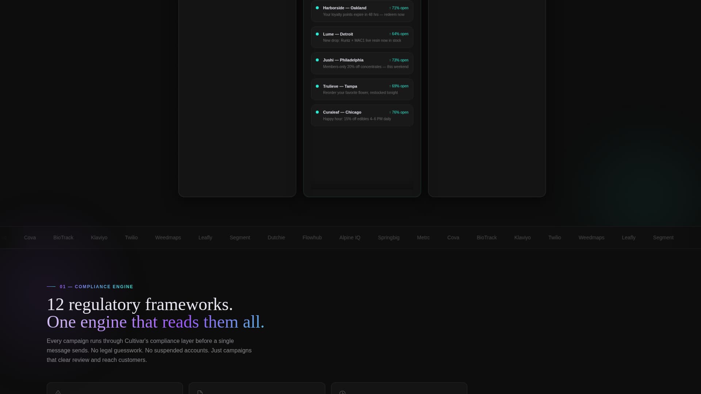
Task: Click the Members-only 20% off concentrates message
Action: [365, 67]
